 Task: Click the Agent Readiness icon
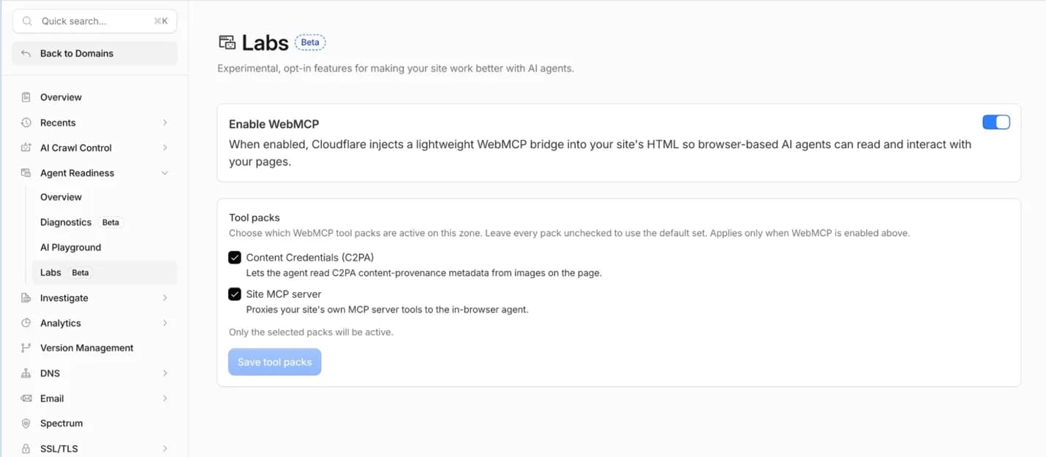pos(26,173)
